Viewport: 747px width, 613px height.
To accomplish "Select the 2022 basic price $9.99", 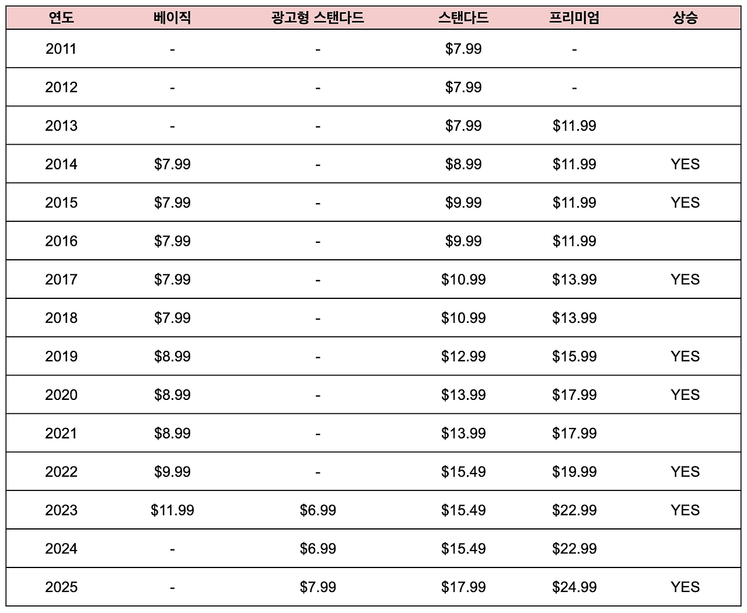I will pyautogui.click(x=172, y=472).
